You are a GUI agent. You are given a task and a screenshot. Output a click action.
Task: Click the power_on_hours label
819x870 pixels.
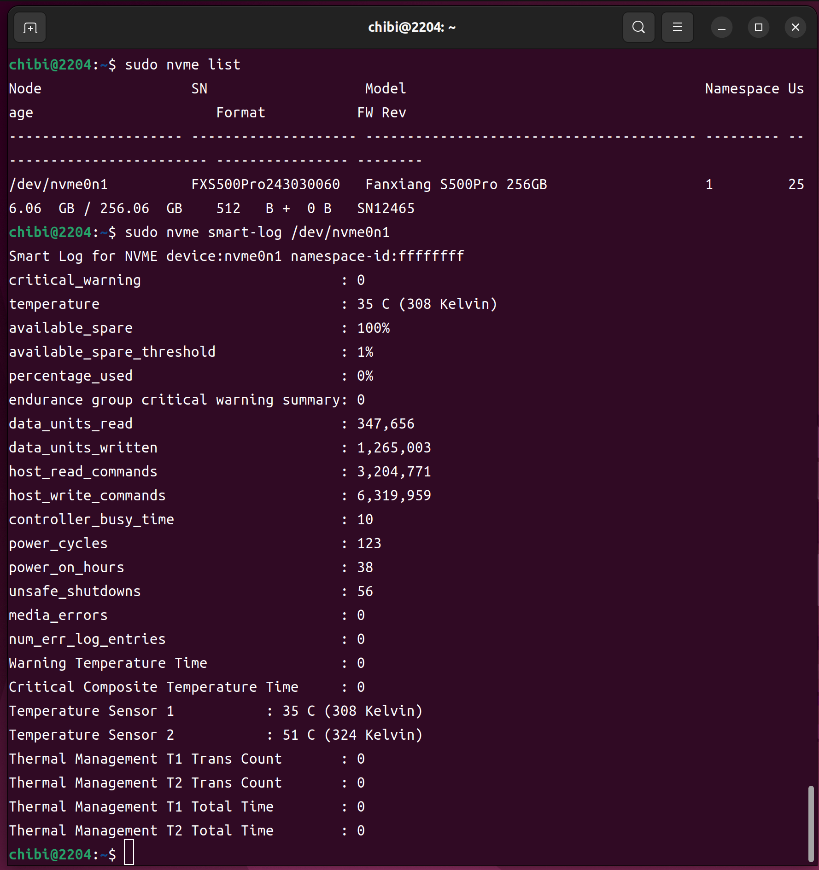point(67,568)
